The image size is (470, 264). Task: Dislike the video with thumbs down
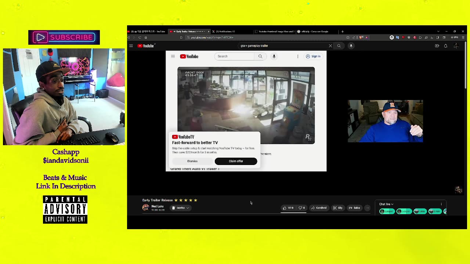click(302, 208)
